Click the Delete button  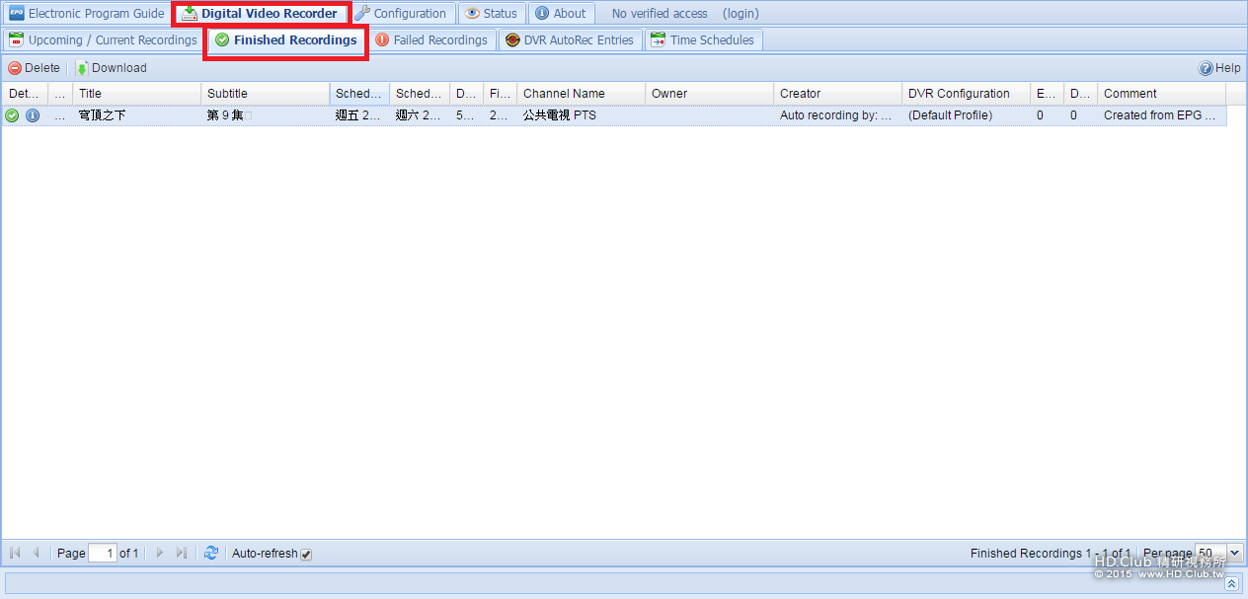(x=35, y=68)
